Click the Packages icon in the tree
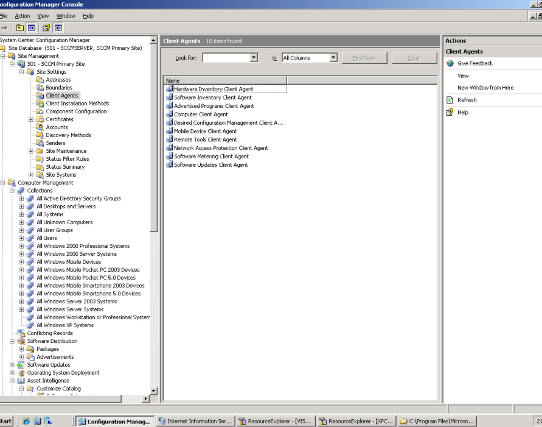 [31, 349]
